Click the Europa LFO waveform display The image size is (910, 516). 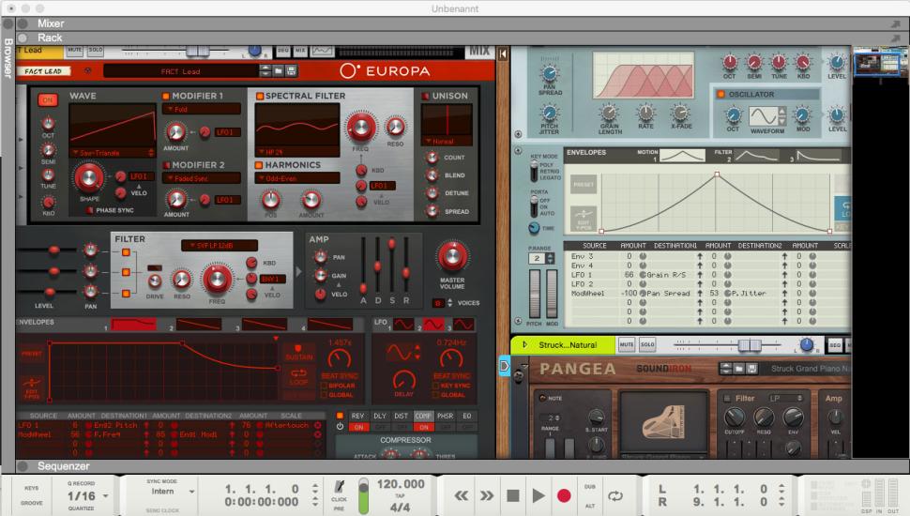pyautogui.click(x=400, y=353)
